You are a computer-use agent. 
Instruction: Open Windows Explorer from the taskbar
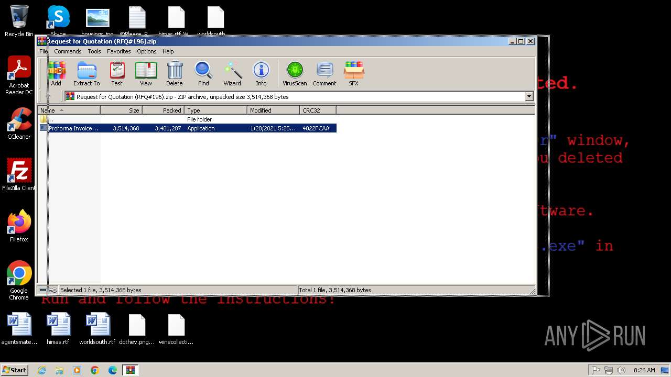click(x=59, y=370)
